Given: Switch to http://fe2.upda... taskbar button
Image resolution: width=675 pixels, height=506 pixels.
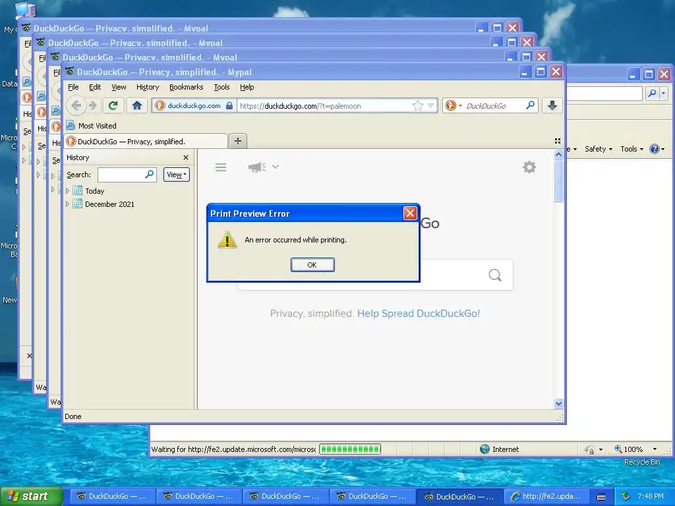Looking at the screenshot, I should coord(546,496).
